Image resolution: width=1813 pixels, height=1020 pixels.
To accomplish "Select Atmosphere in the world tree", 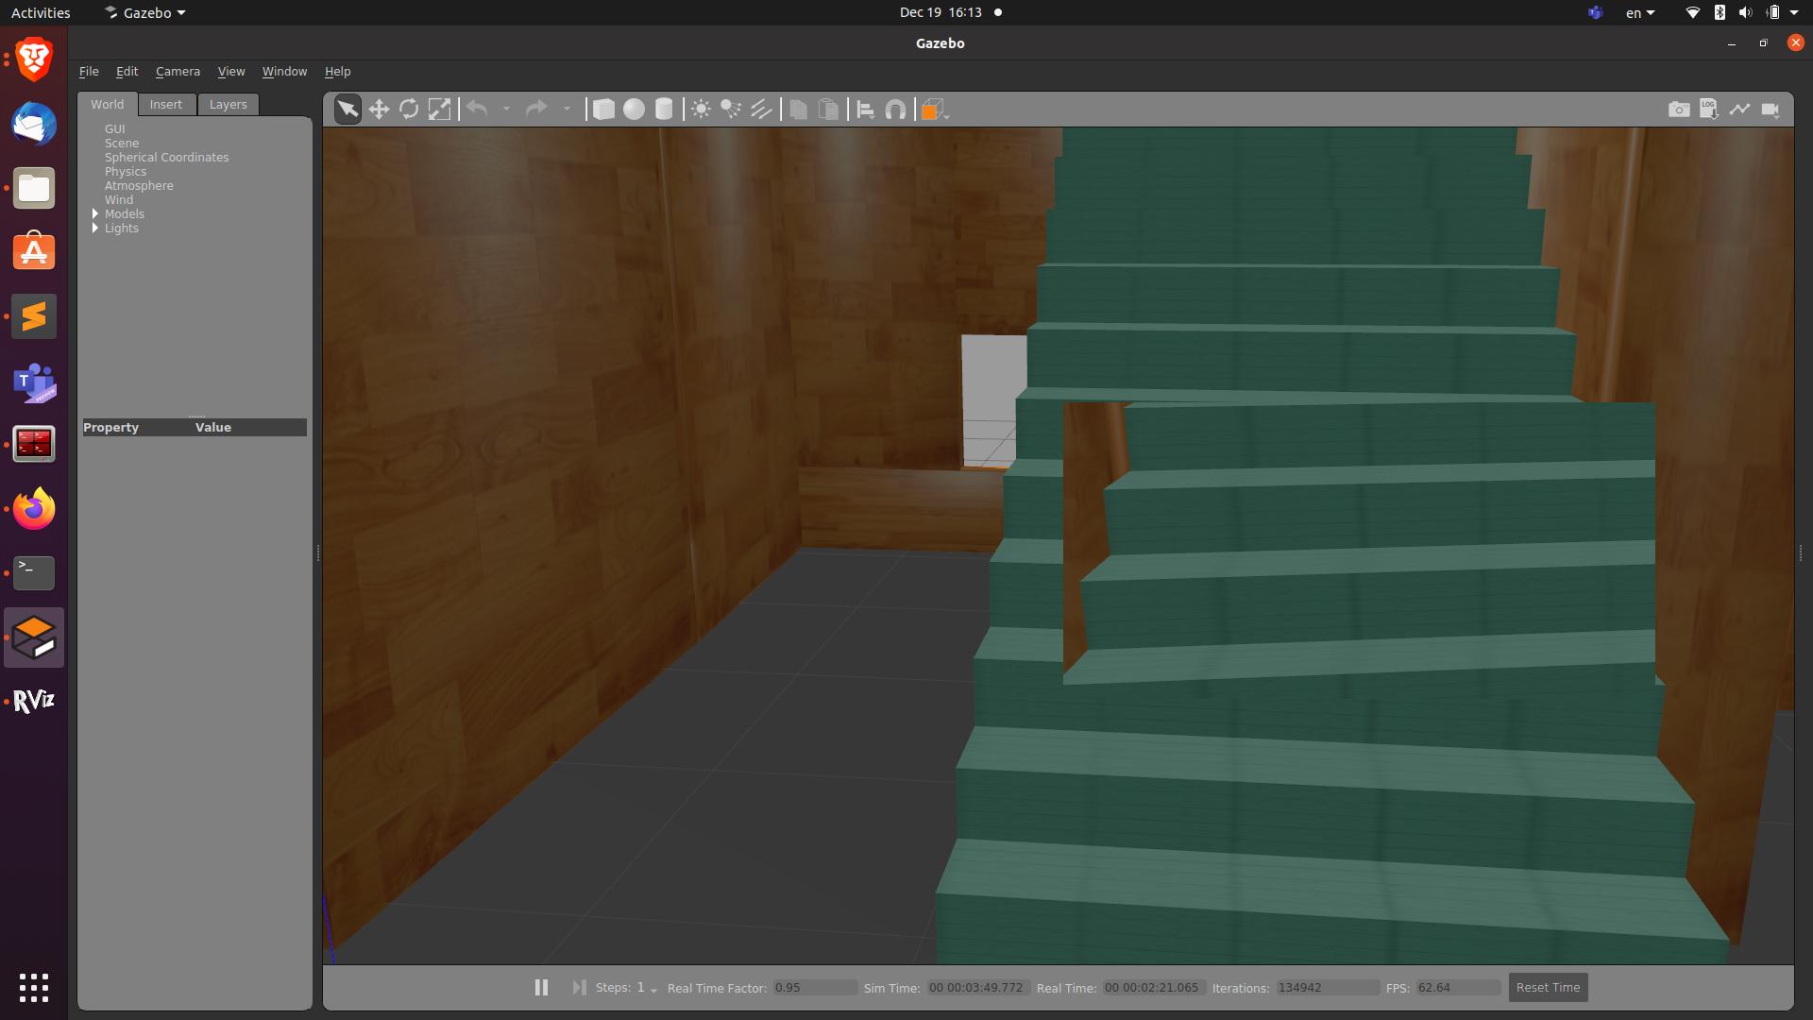I will point(139,185).
